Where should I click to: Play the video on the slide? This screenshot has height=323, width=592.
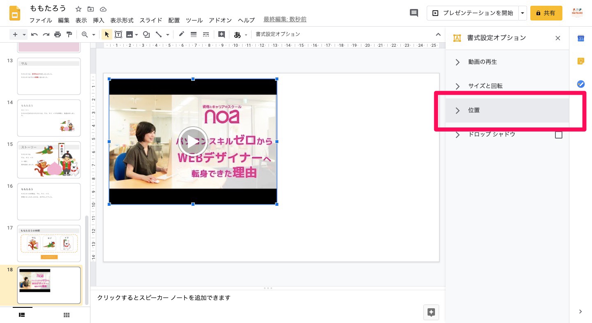(193, 141)
